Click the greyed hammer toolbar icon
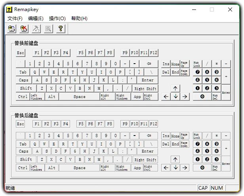244x196 pixels. click(36, 29)
